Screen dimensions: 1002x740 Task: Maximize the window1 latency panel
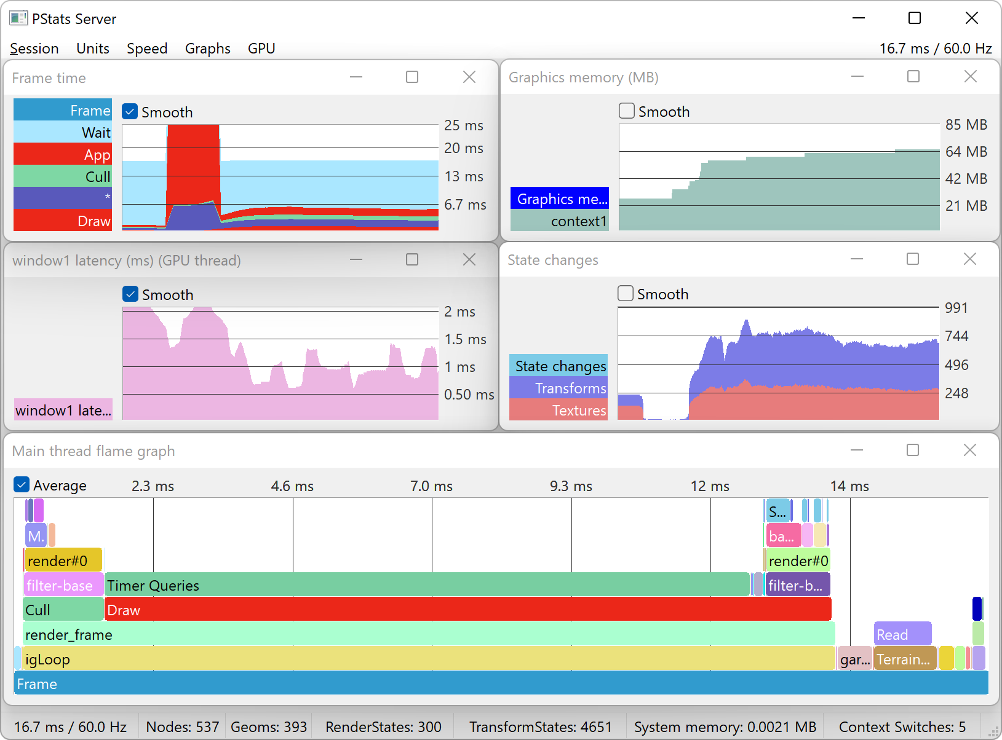412,260
